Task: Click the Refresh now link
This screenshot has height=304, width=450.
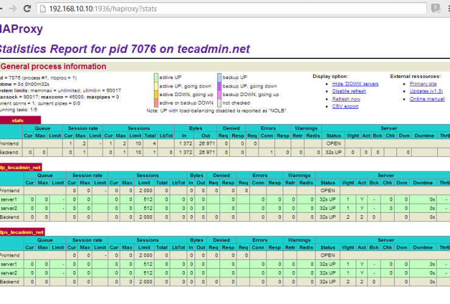Action: click(x=346, y=98)
